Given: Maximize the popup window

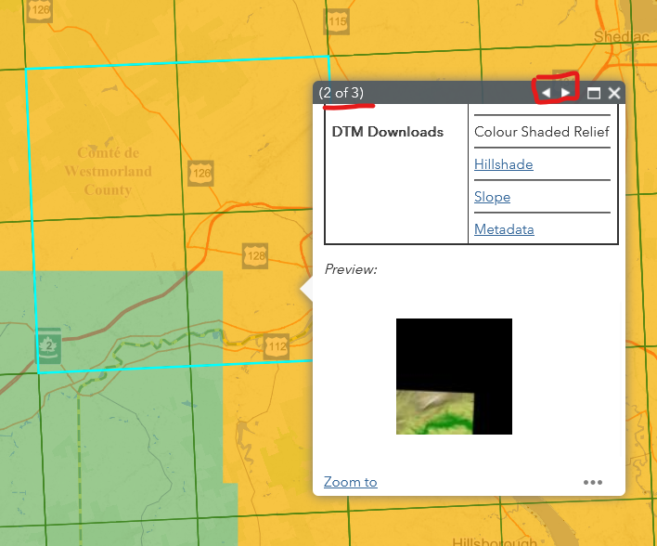Looking at the screenshot, I should coord(594,93).
